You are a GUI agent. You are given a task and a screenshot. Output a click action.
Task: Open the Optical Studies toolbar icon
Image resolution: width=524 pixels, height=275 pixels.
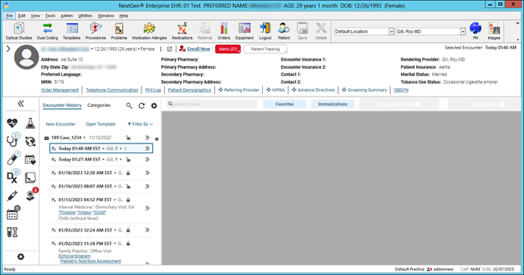pos(19,31)
